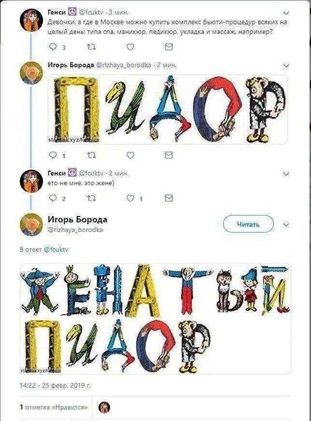Reply to Генси's "это жене" tweet
This screenshot has height=421, width=311.
tap(54, 198)
